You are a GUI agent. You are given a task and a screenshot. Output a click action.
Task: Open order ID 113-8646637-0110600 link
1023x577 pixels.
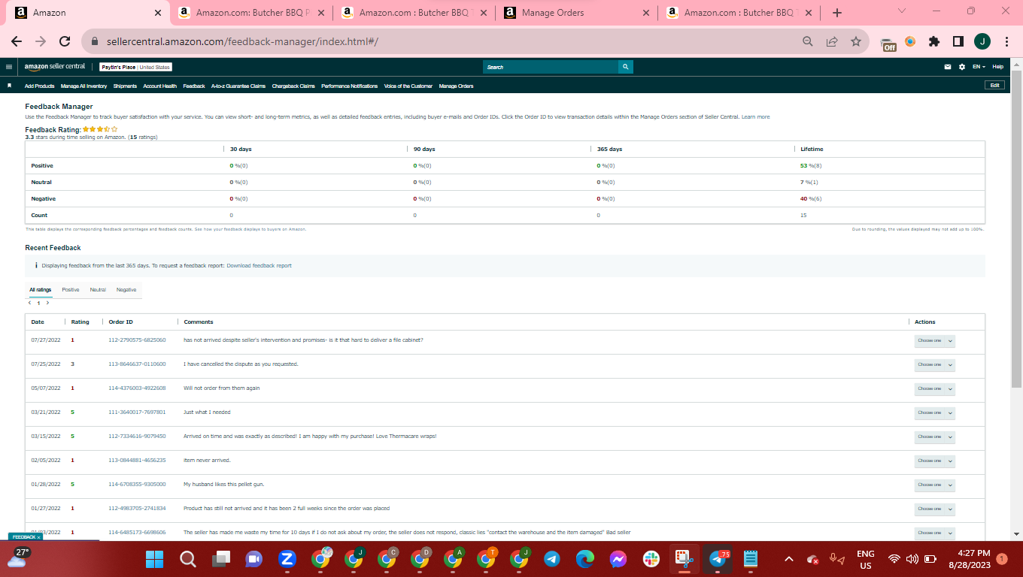click(137, 364)
